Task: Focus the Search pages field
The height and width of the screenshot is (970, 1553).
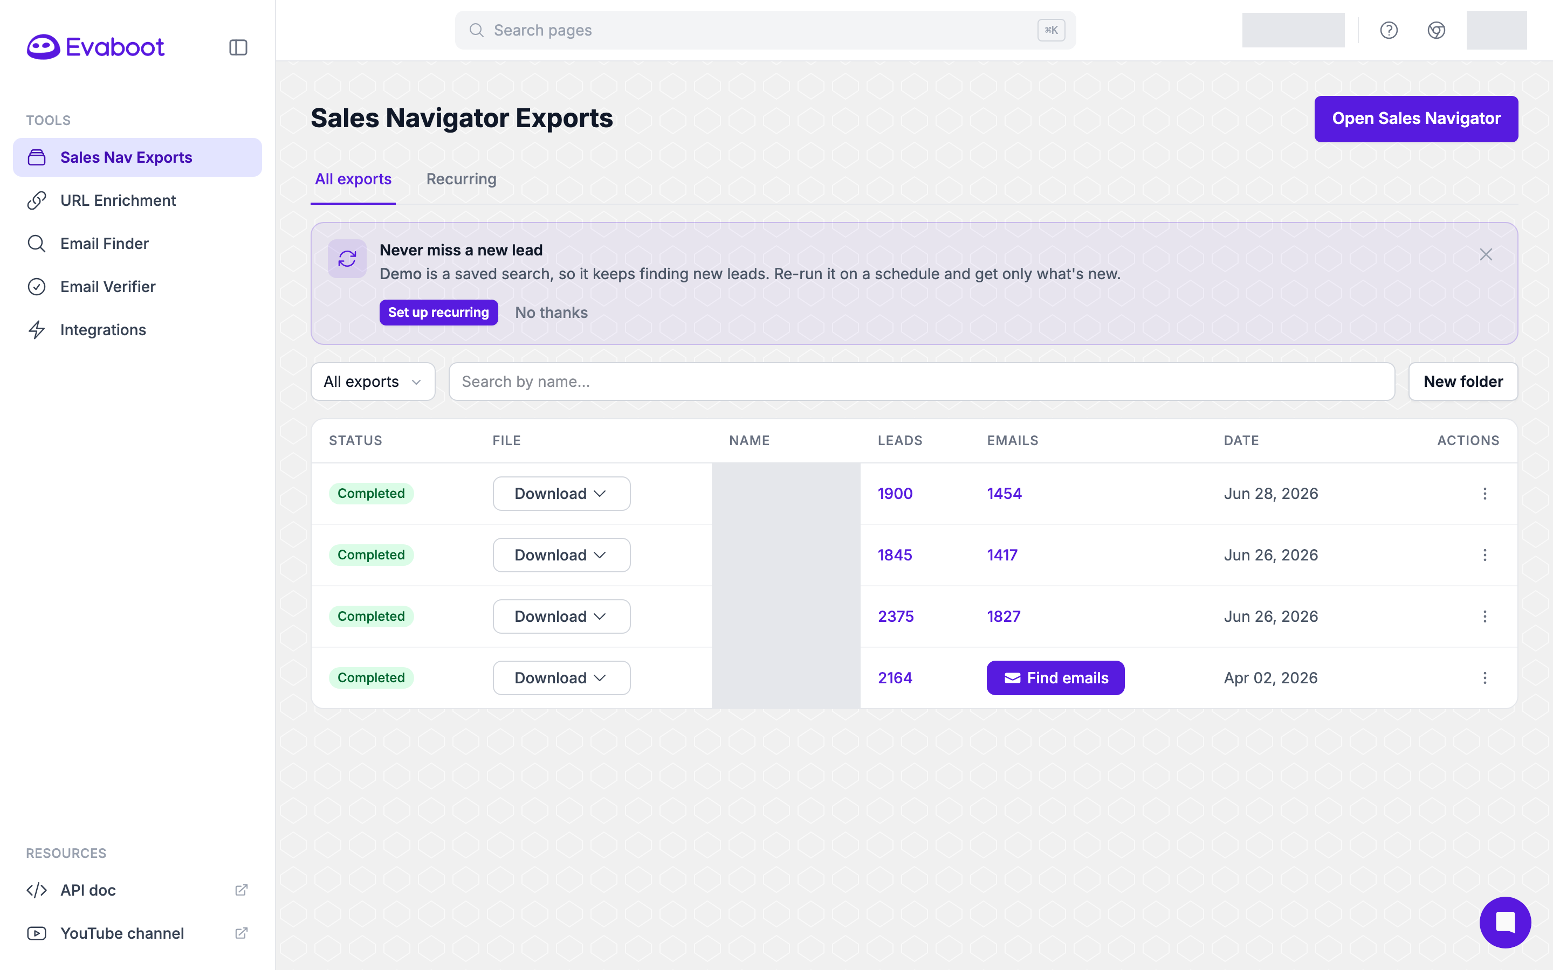Action: pyautogui.click(x=765, y=30)
